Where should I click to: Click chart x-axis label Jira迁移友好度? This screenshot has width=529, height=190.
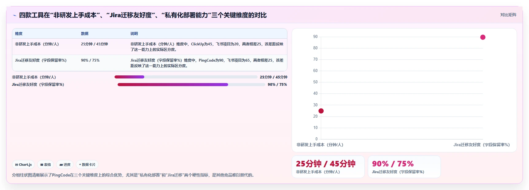pyautogui.click(x=481, y=145)
